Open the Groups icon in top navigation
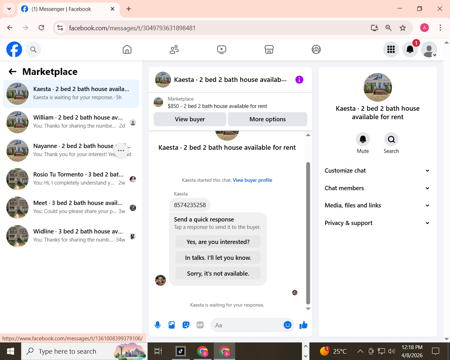The width and height of the screenshot is (450, 360). pyautogui.click(x=316, y=50)
